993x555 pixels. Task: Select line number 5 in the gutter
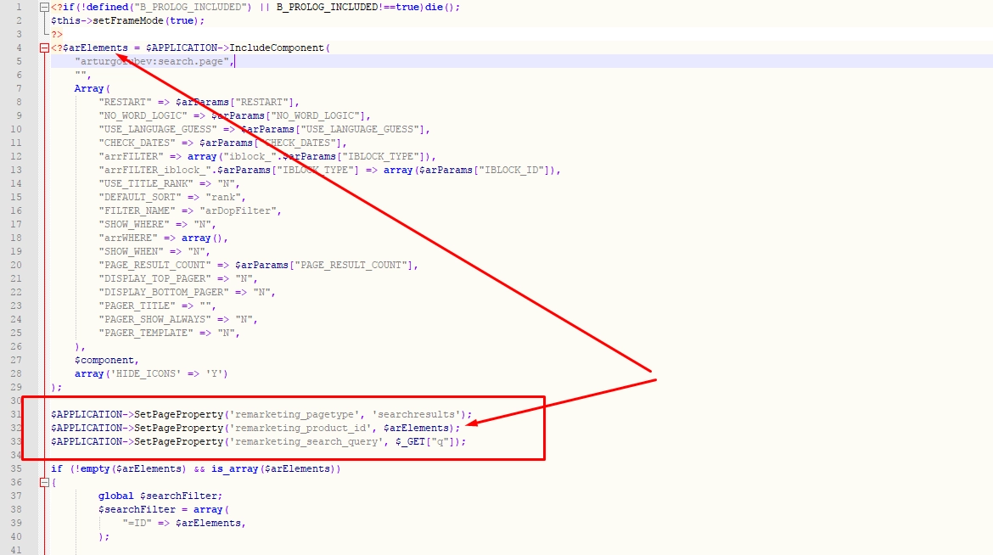19,61
